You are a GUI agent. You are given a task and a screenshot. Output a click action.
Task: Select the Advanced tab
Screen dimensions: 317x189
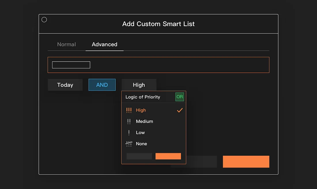click(104, 45)
